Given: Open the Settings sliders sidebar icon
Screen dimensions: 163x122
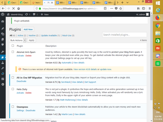Looking at the screenshot, I should coord(3,79).
